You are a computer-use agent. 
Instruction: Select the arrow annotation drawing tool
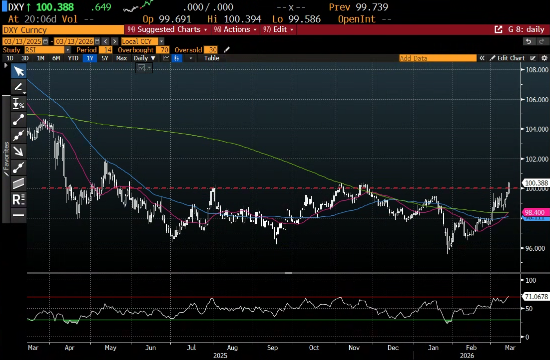pos(18,151)
